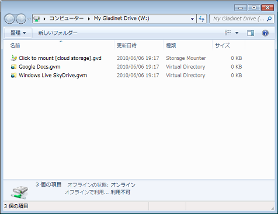The width and height of the screenshot is (278, 214).
Task: Click the search magnifier icon
Action: pyautogui.click(x=269, y=19)
